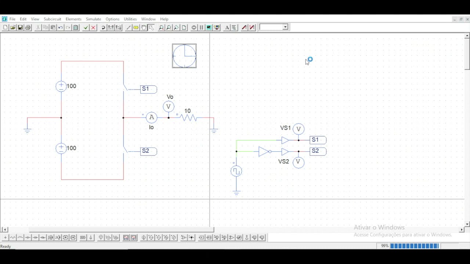Select the VS2 voltmeter probe
The image size is (470, 264).
(x=299, y=162)
